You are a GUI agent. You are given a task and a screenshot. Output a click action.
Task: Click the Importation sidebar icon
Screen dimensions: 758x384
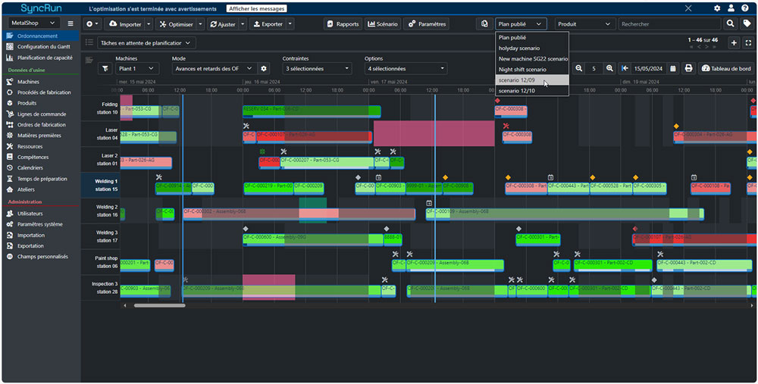click(10, 236)
